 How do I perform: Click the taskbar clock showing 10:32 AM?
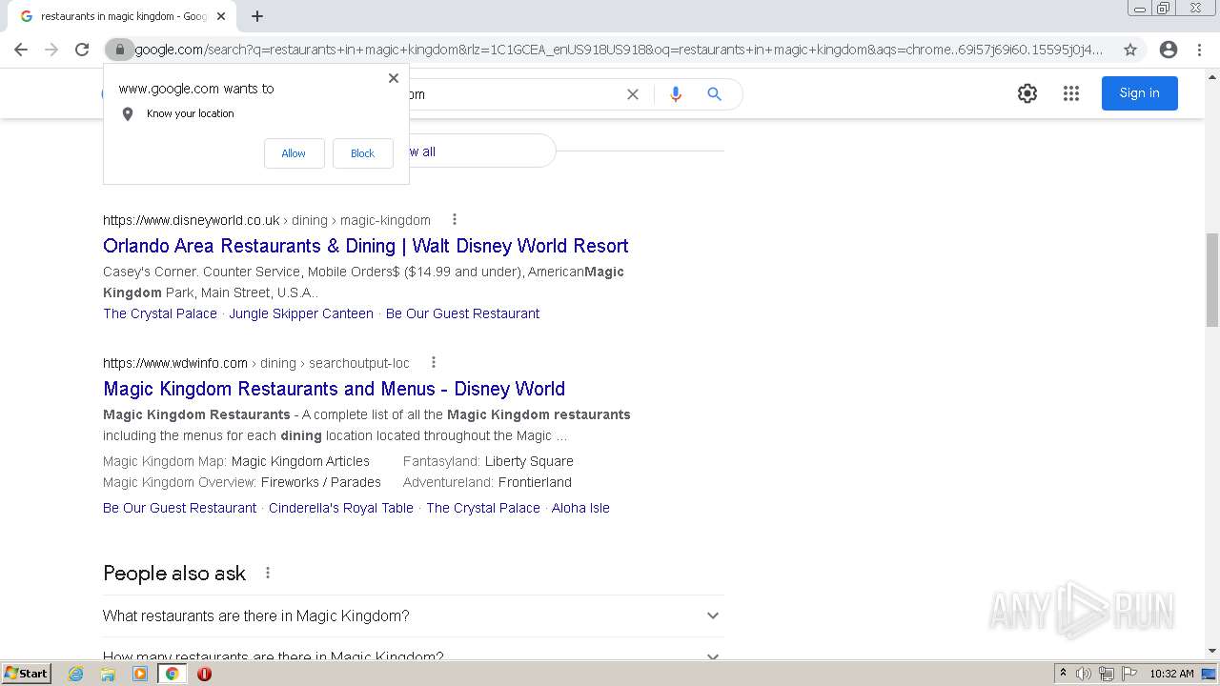(1171, 674)
